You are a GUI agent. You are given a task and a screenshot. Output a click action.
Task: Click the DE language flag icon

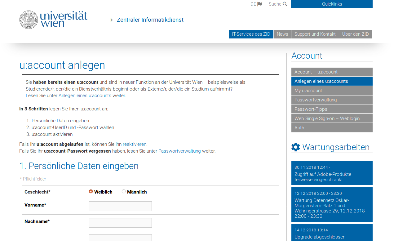[260, 4]
